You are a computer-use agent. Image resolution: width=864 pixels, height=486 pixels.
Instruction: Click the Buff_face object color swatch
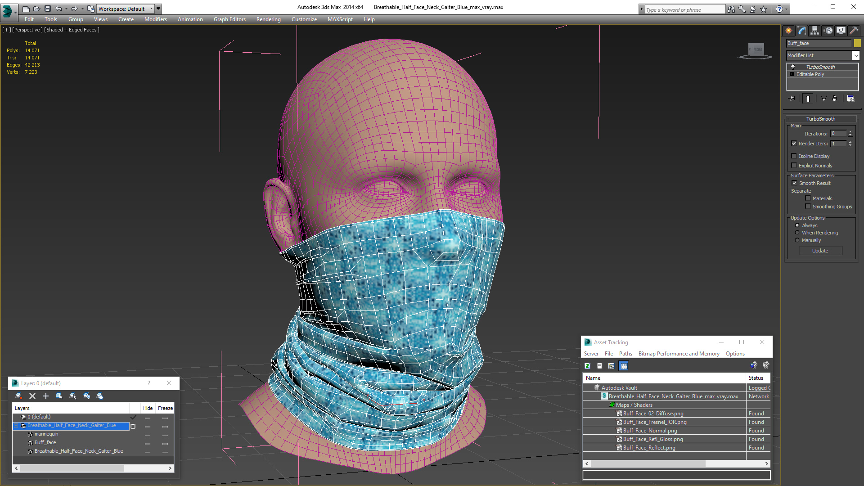[857, 43]
